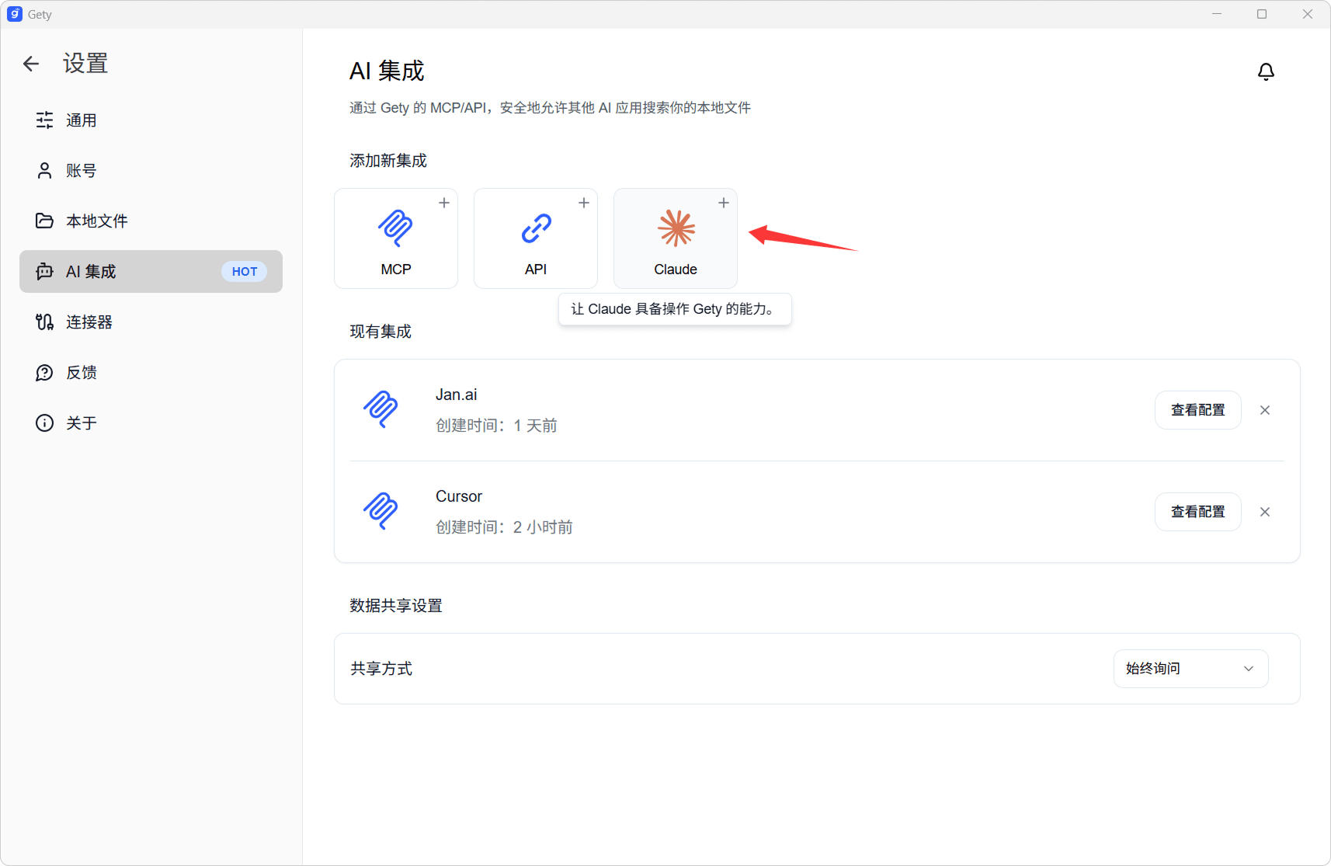Click the orange Claude starburst icon

pyautogui.click(x=676, y=228)
